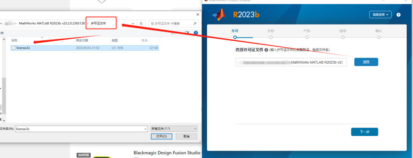Click the license.lic file icon
The height and width of the screenshot is (158, 413).
tap(13, 48)
